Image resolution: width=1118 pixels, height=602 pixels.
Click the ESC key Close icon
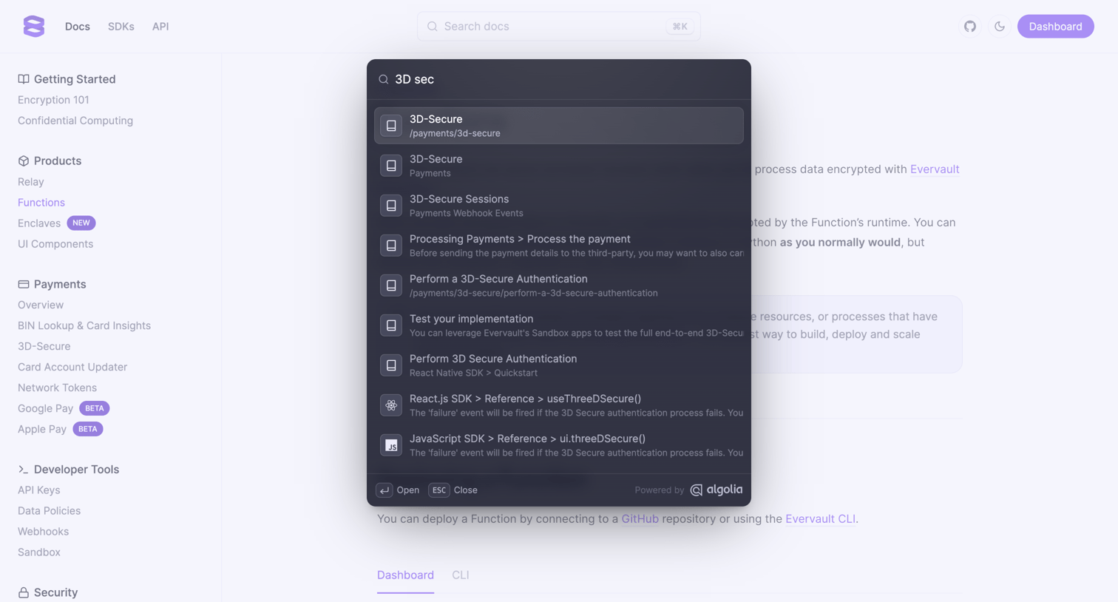(438, 490)
